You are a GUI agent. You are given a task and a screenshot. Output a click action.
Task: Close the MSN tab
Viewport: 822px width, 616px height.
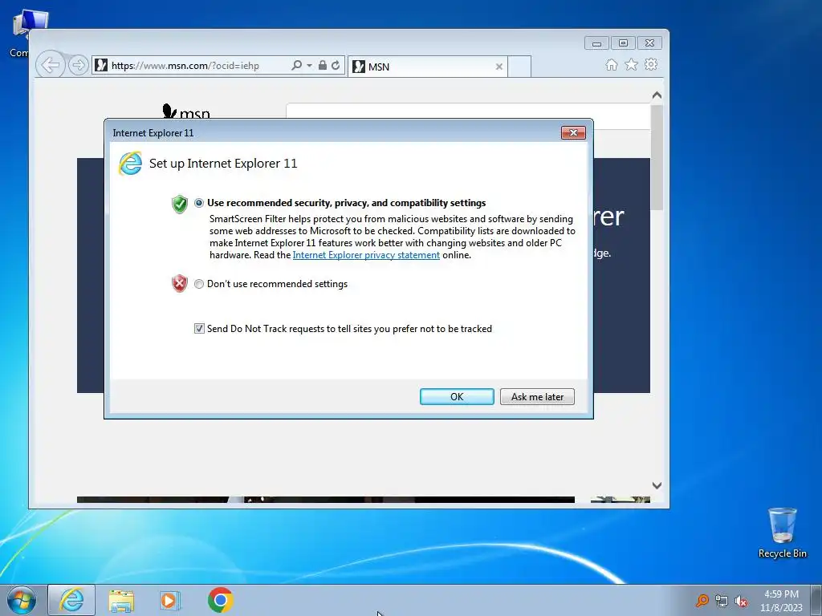tap(499, 67)
